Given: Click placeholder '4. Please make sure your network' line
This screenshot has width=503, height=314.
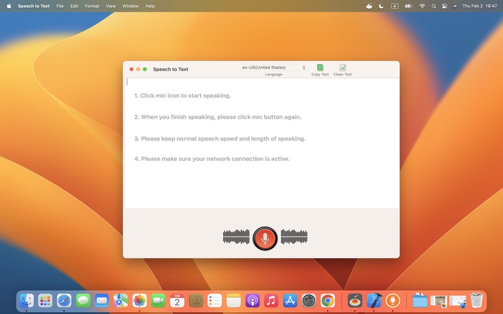Looking at the screenshot, I should 212,159.
